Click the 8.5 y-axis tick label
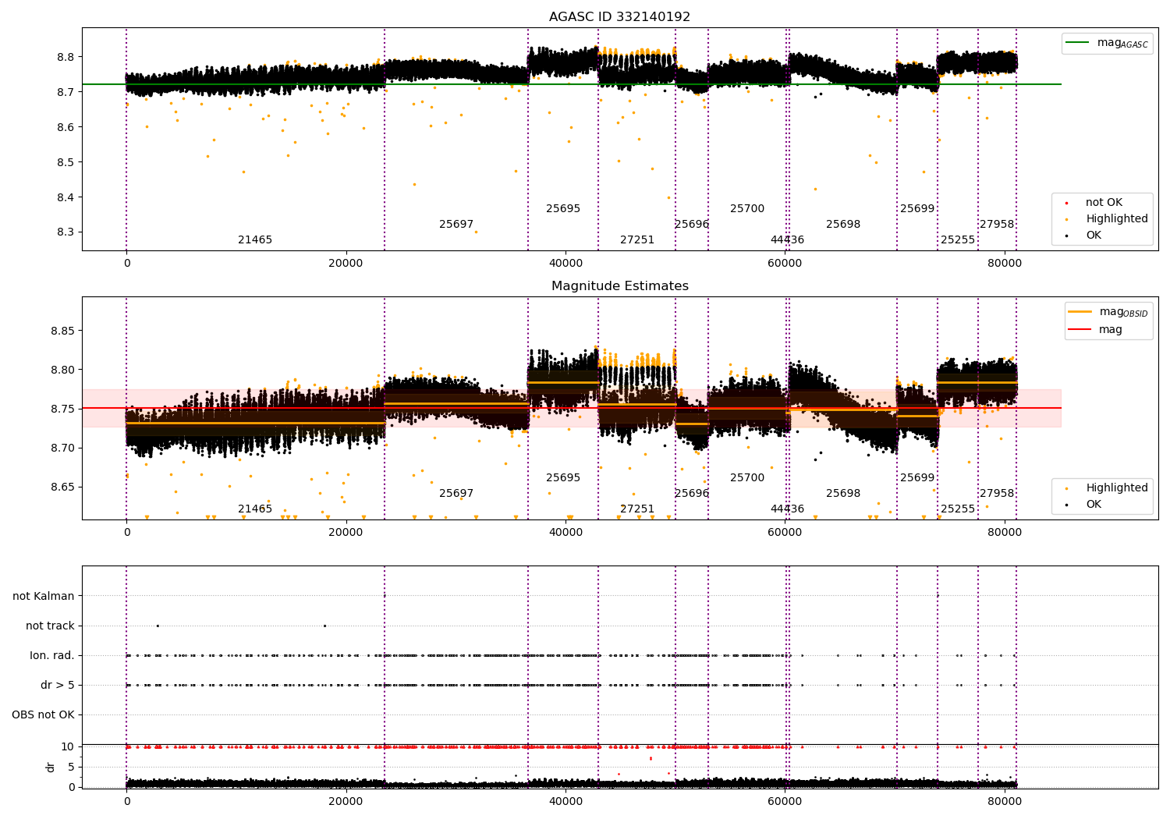This screenshot has width=1170, height=819. [66, 162]
